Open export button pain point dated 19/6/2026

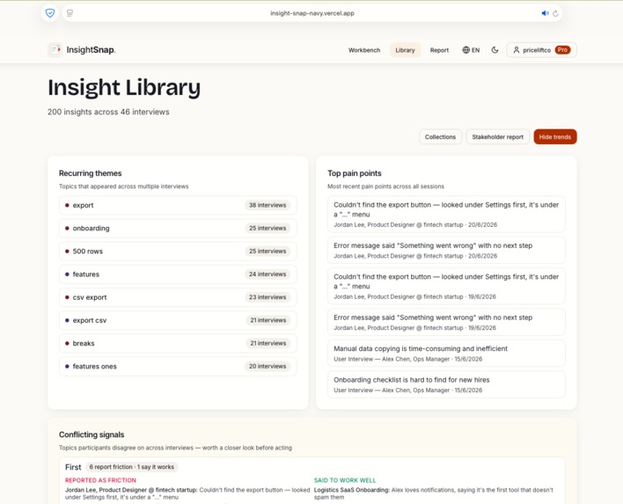(x=446, y=286)
